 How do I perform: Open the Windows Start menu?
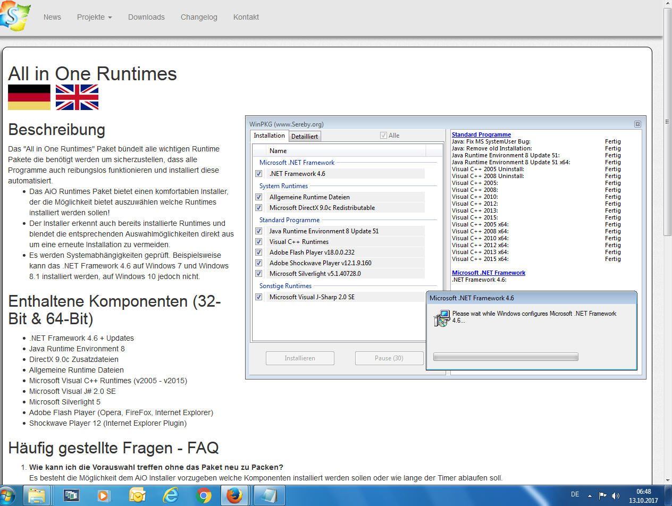pyautogui.click(x=7, y=496)
